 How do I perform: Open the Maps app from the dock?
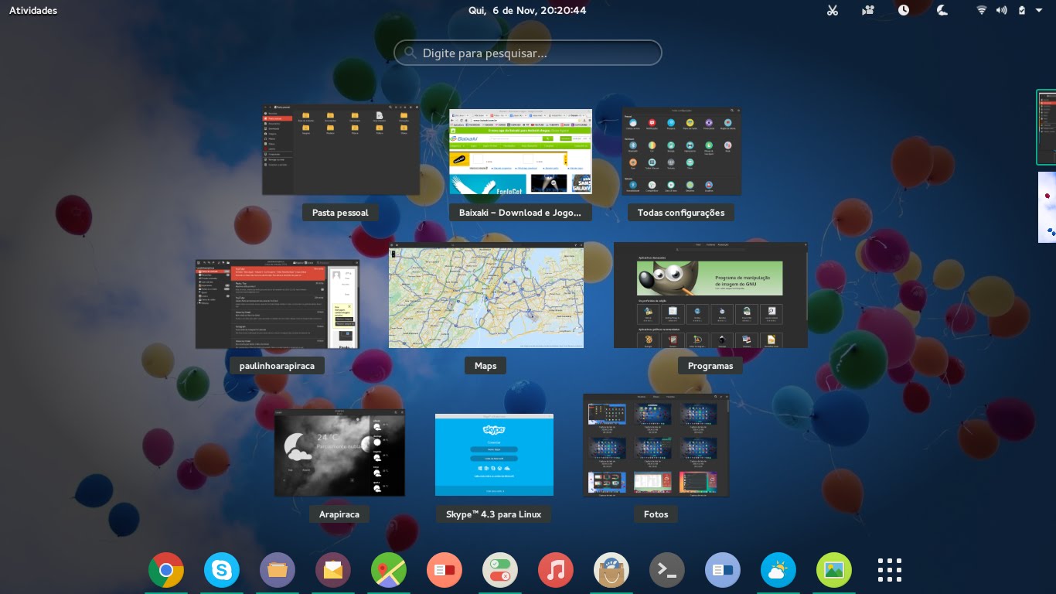(x=389, y=570)
